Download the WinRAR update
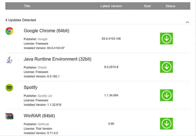This screenshot has height=136, width=196. coord(166,123)
